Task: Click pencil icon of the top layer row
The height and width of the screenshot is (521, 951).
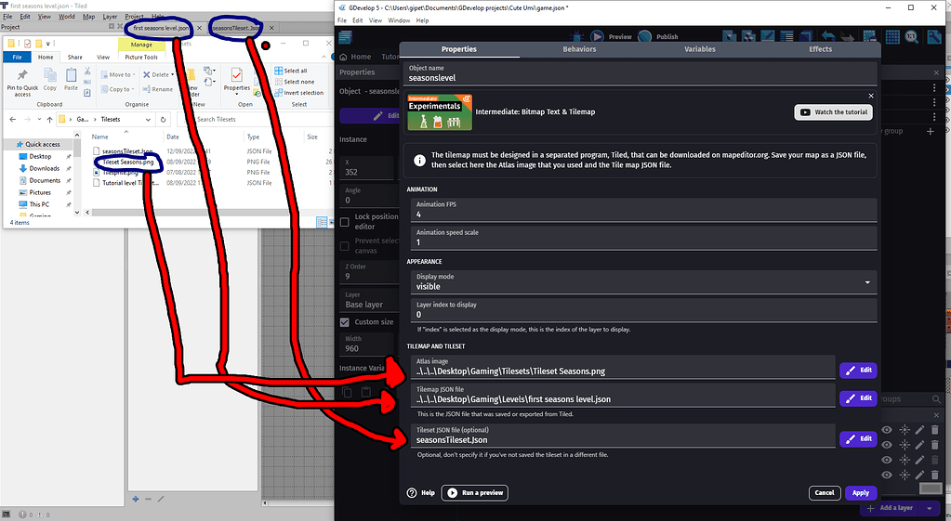Action: [920, 429]
